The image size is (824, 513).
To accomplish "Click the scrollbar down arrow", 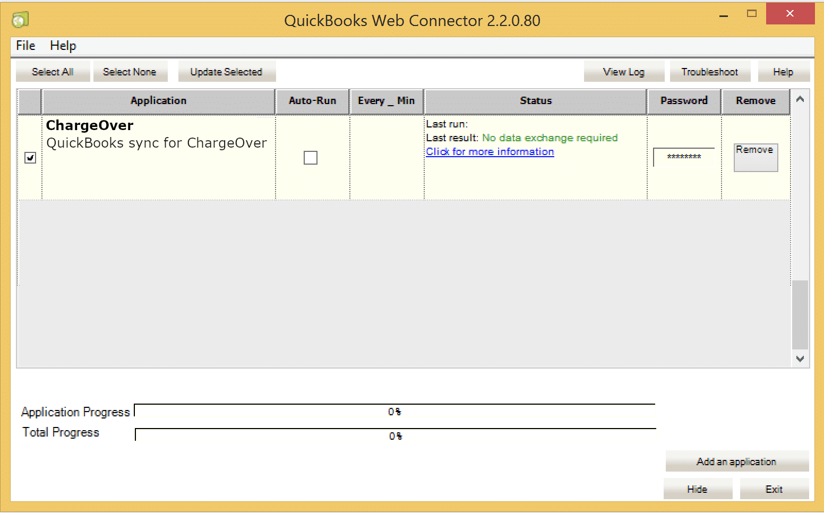I will click(x=800, y=359).
